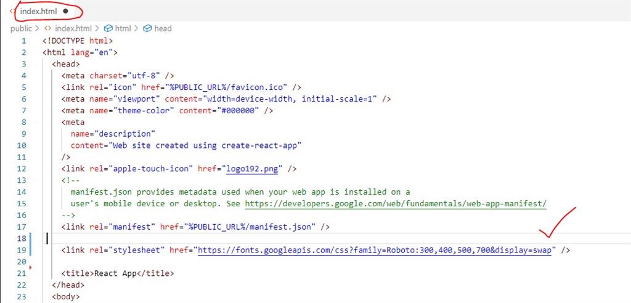Image resolution: width=631 pixels, height=303 pixels.
Task: Open the fonts.googleapis.com Roboto stylesheet link
Action: point(376,250)
